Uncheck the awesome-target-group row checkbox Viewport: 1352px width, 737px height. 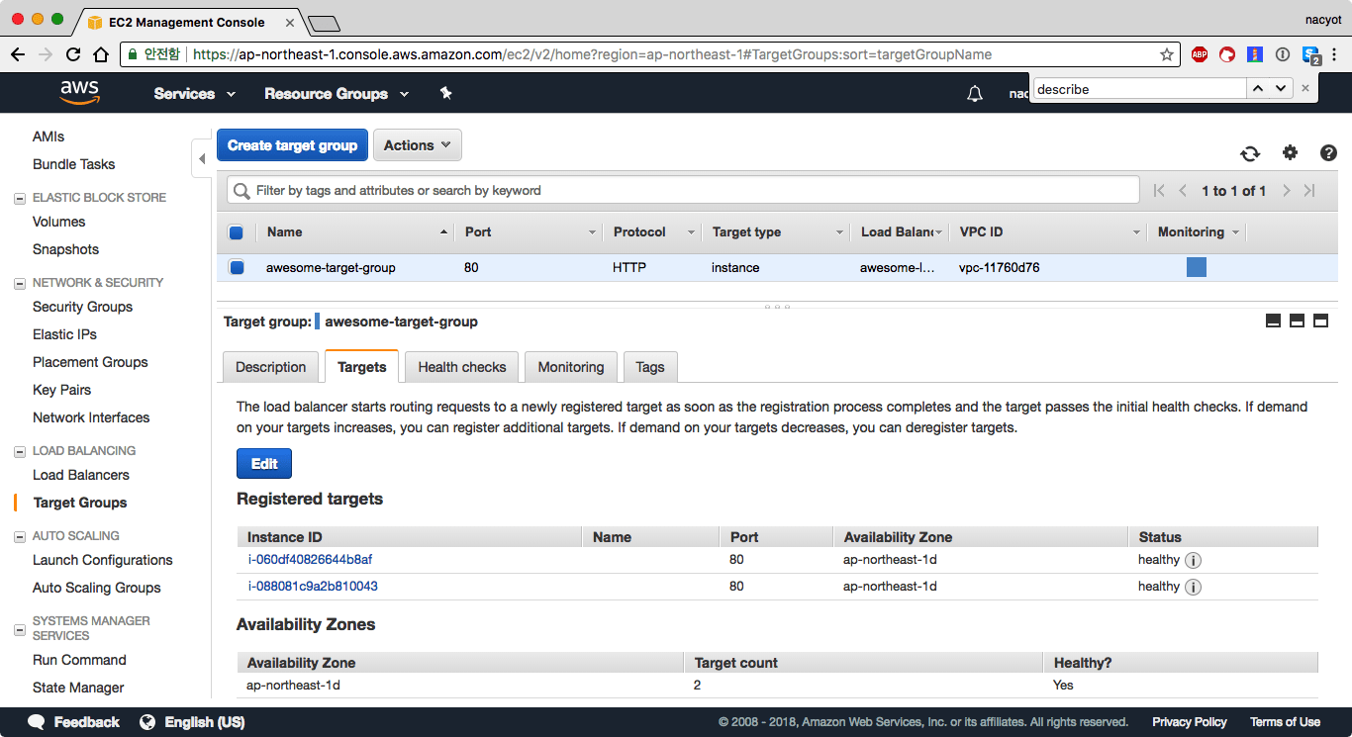pyautogui.click(x=237, y=267)
